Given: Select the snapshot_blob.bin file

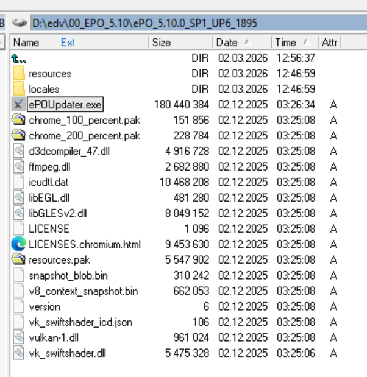Looking at the screenshot, I should (68, 275).
